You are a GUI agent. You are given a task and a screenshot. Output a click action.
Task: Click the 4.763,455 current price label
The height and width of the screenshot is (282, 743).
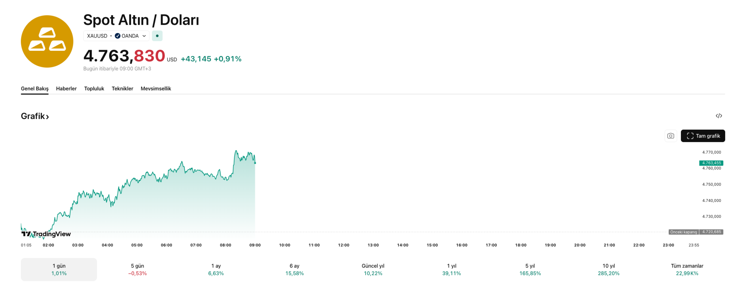point(711,163)
